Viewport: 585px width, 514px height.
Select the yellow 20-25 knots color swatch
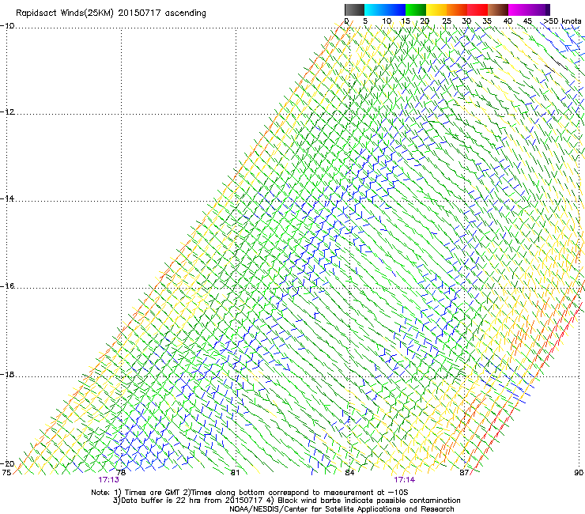[x=436, y=9]
